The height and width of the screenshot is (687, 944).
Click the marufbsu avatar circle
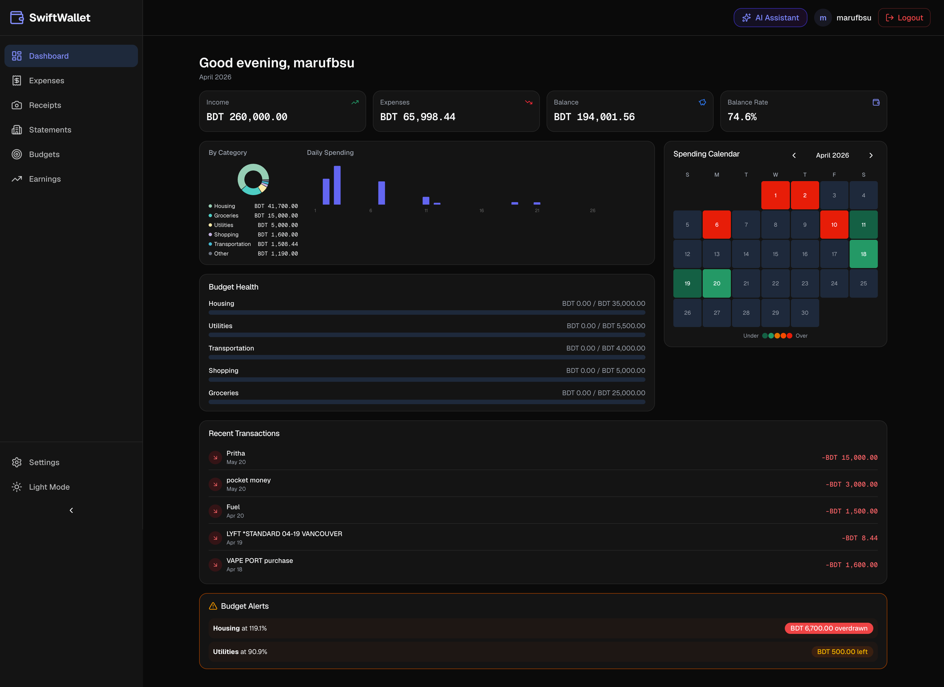pos(823,18)
